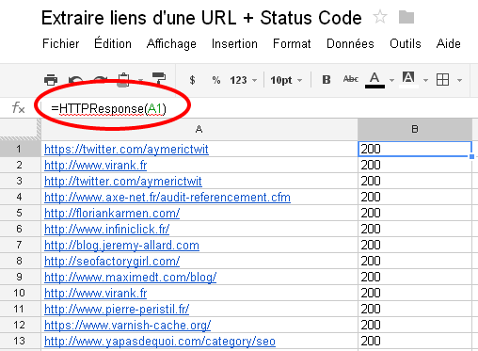Open link http://www.maximedt.com/blog/
The width and height of the screenshot is (478, 351).
pos(130,277)
